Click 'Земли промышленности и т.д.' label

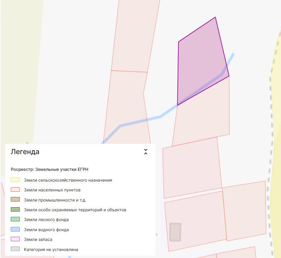click(55, 200)
